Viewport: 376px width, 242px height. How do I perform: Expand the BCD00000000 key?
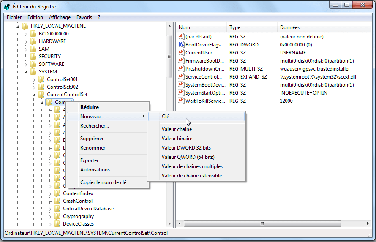click(x=26, y=34)
